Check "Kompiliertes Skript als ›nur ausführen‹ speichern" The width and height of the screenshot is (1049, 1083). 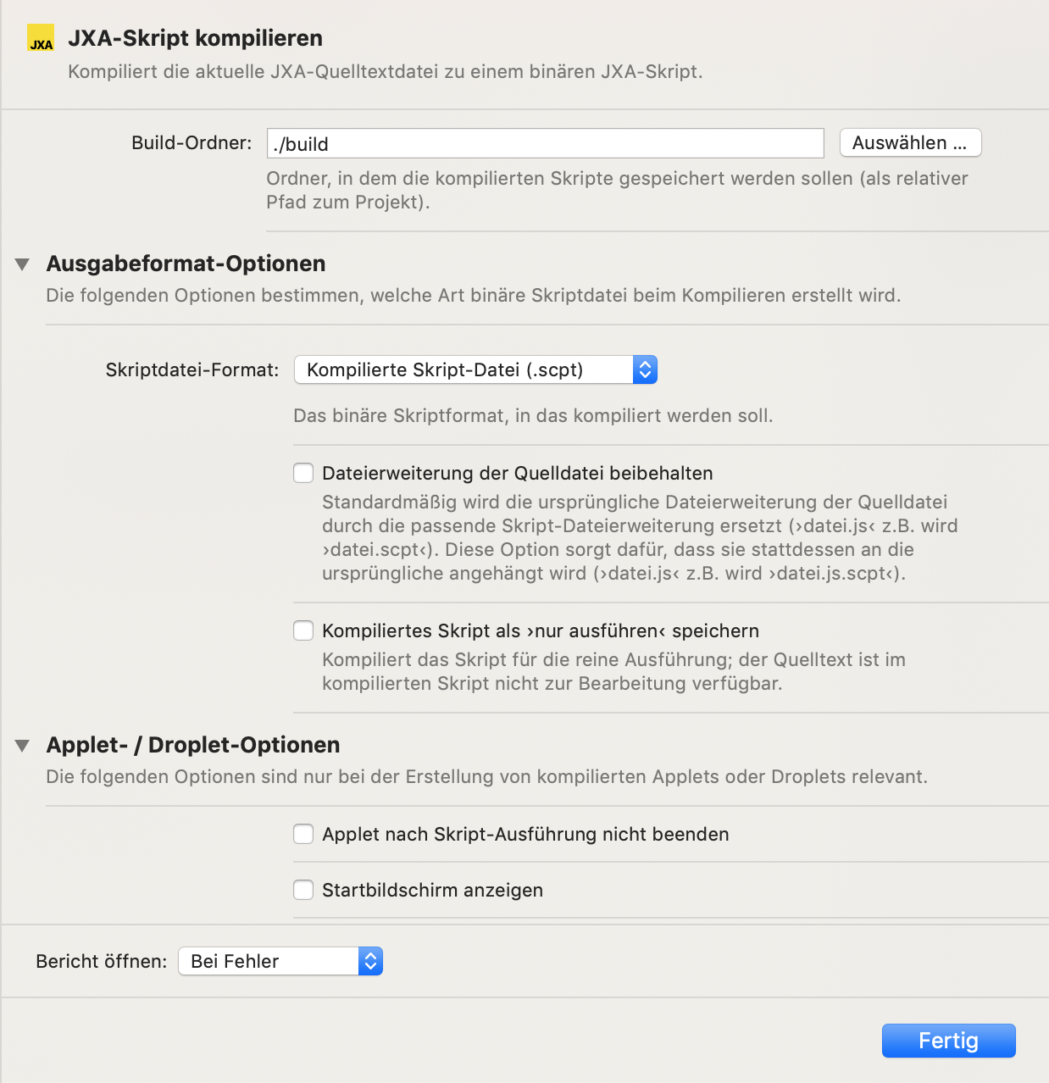click(x=302, y=630)
